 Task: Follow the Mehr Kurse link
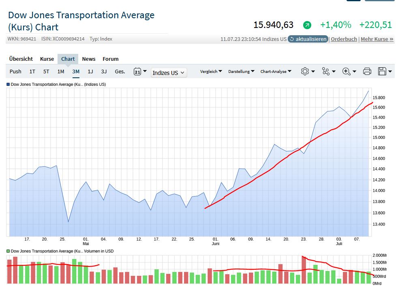point(377,39)
